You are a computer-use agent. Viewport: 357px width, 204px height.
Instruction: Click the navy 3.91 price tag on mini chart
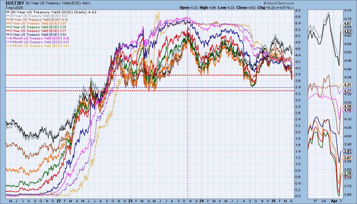tap(348, 151)
